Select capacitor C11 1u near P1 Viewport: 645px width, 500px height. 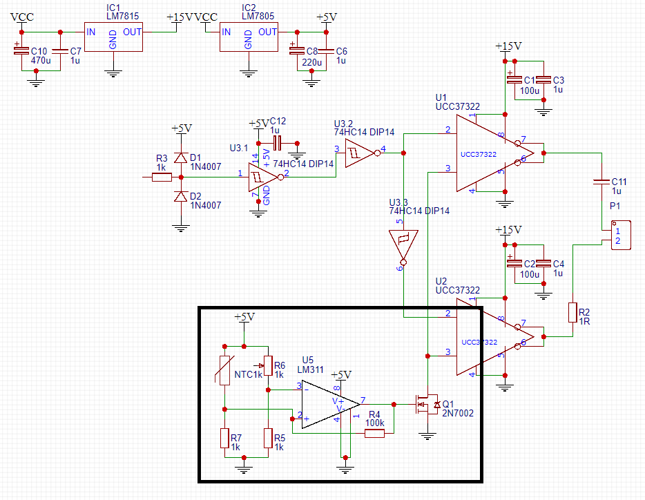[601, 182]
